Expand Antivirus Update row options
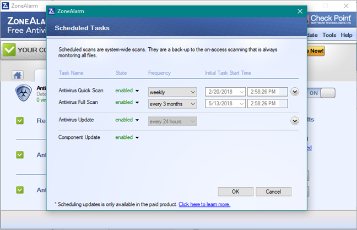This screenshot has height=230, width=357. point(295,121)
